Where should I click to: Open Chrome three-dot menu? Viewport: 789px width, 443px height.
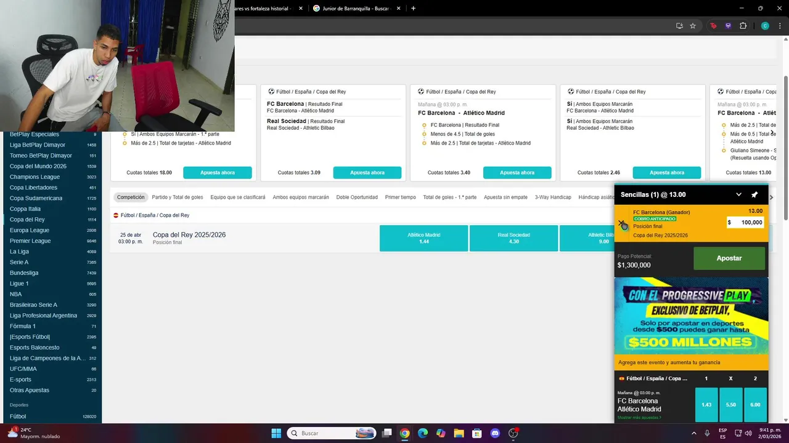click(780, 26)
